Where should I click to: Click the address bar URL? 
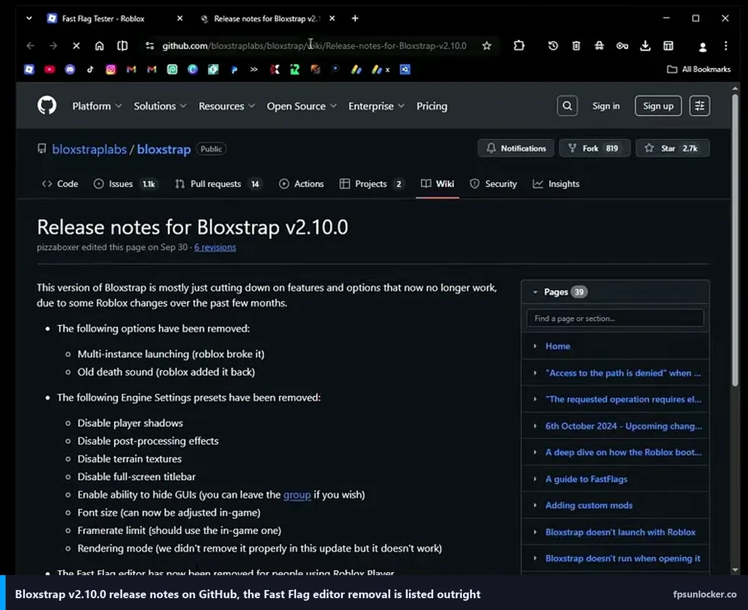(x=314, y=45)
